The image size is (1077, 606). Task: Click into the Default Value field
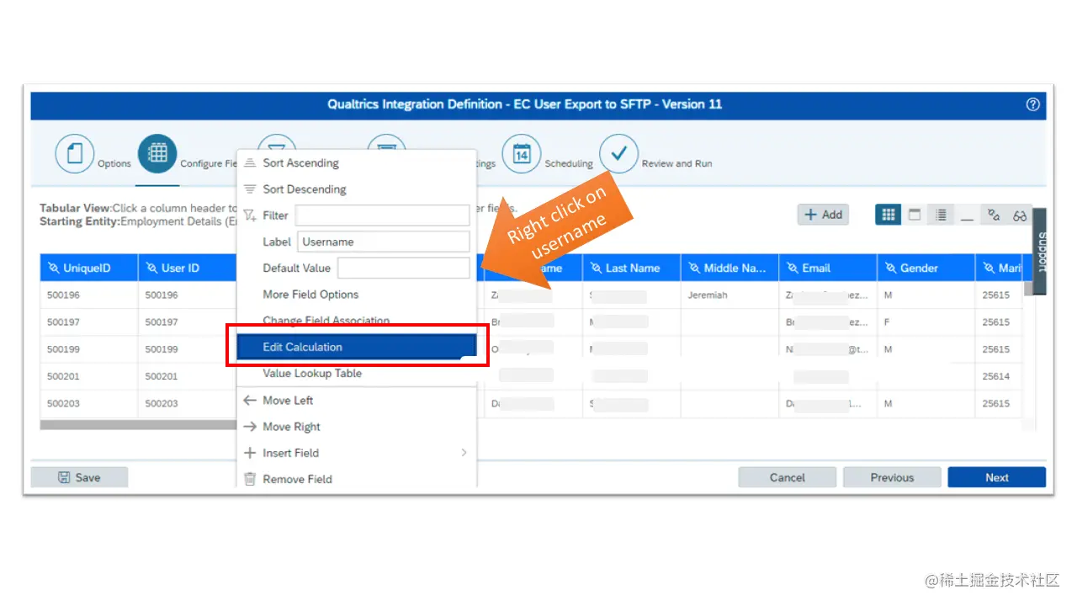point(403,268)
